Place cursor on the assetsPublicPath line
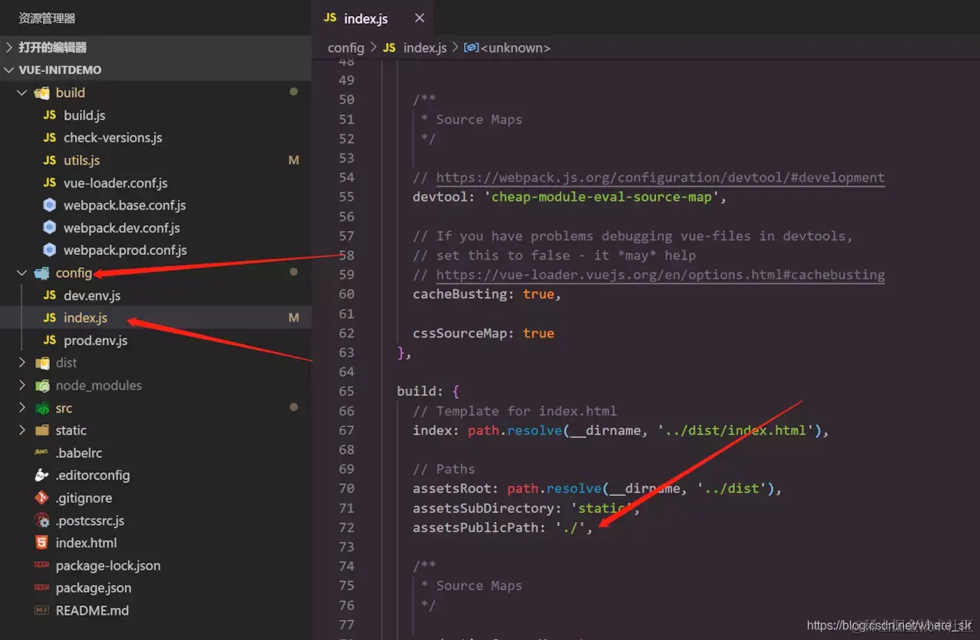The height and width of the screenshot is (640, 980). point(503,527)
